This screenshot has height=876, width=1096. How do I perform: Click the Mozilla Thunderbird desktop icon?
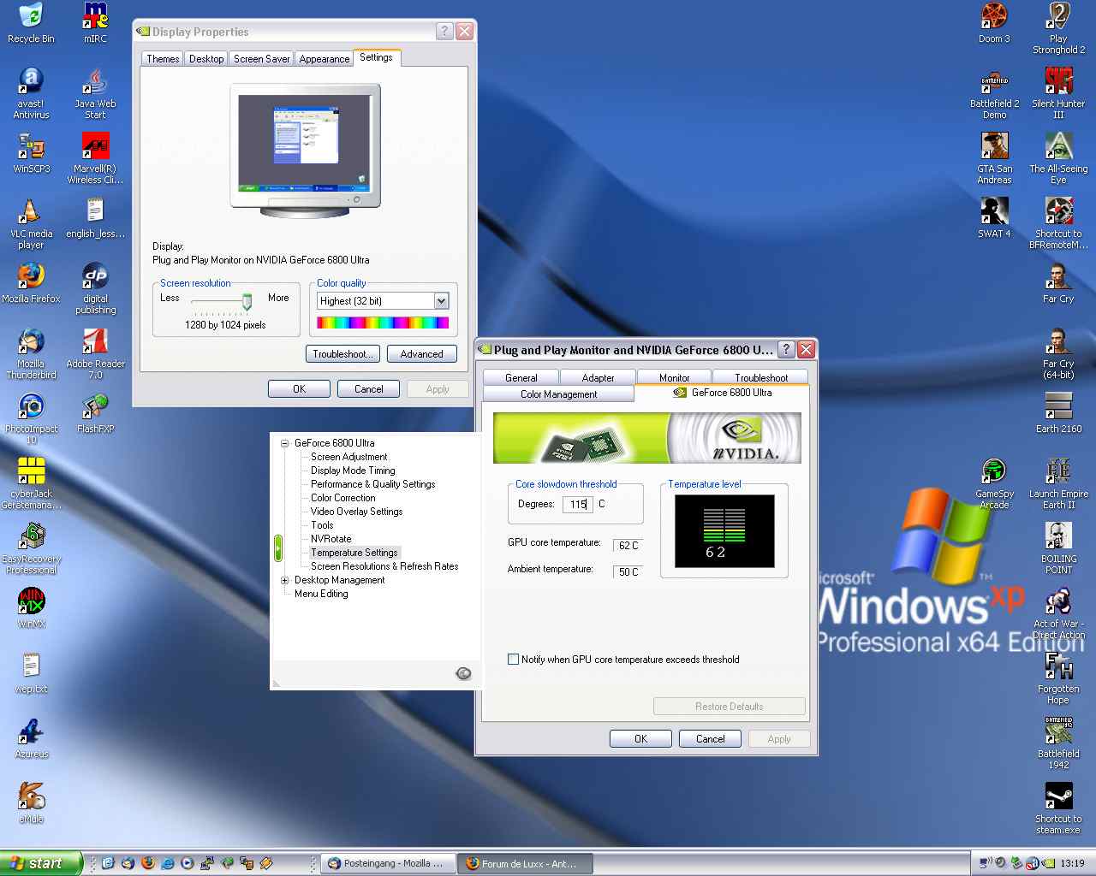(x=31, y=353)
